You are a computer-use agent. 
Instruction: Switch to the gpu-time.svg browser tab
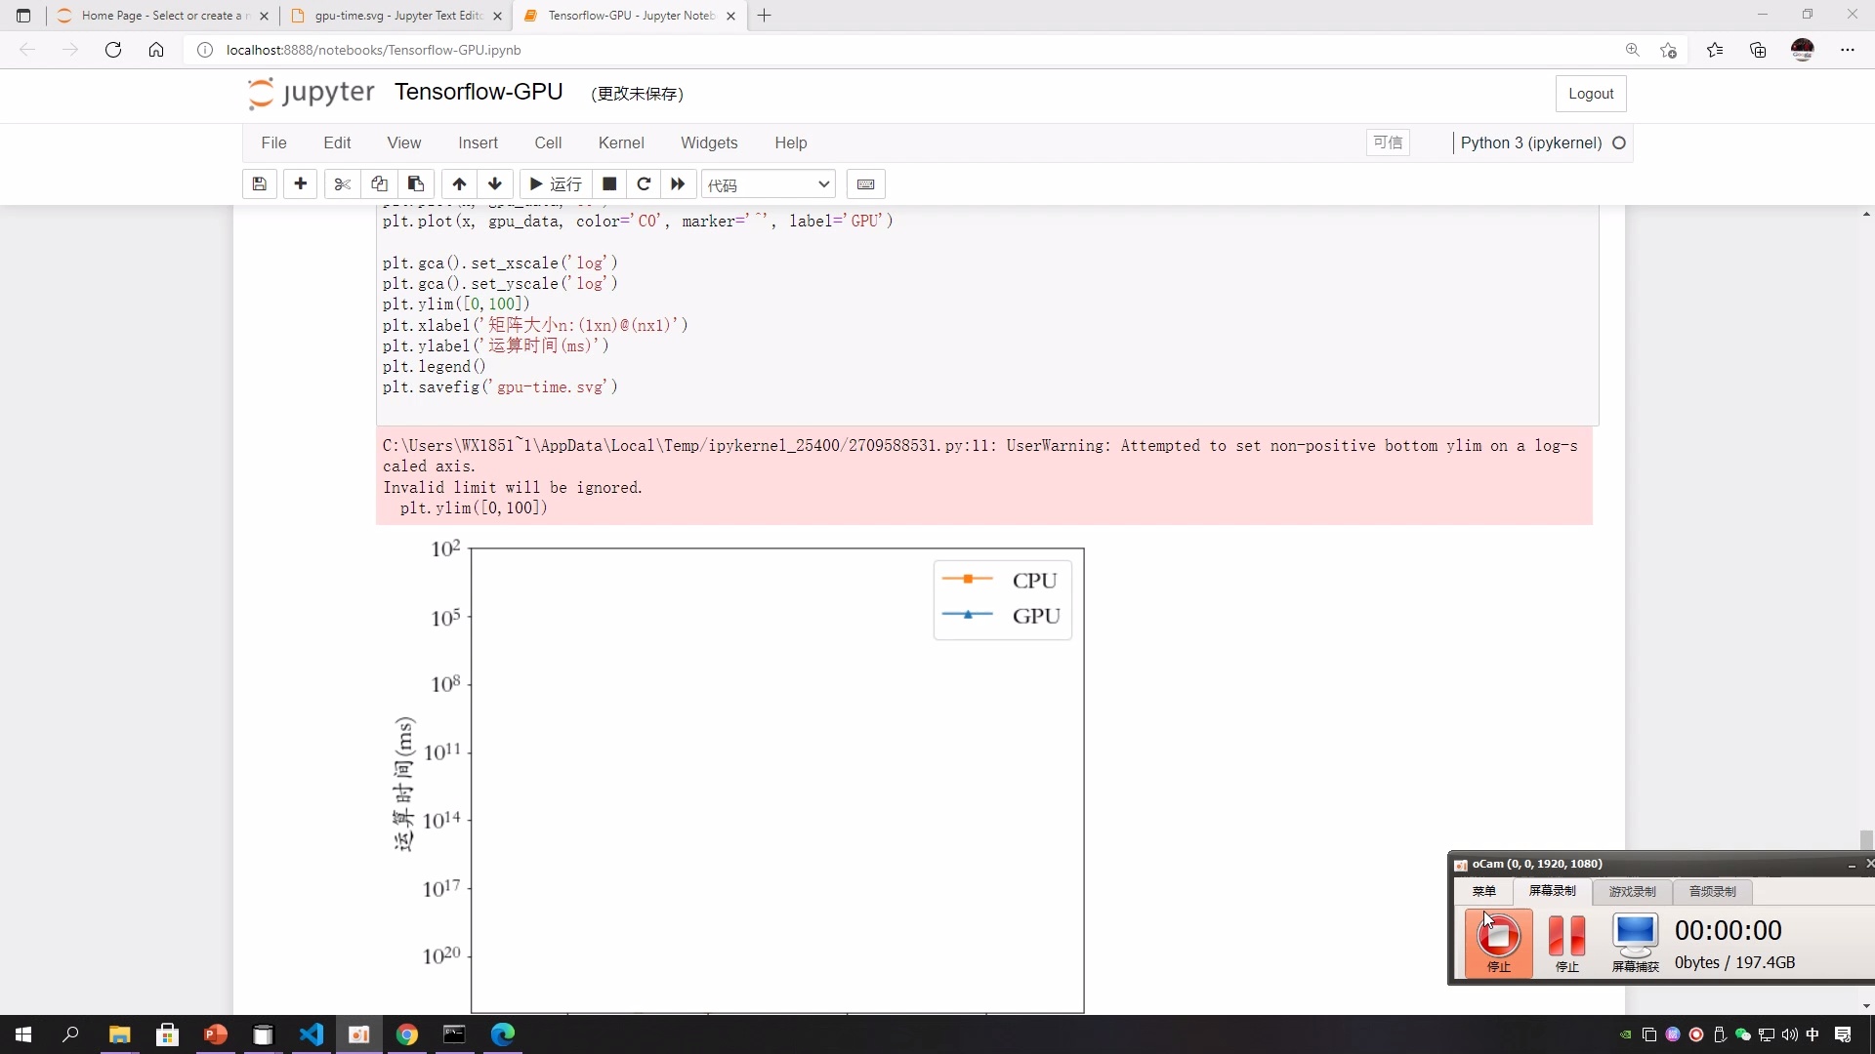[x=391, y=16]
